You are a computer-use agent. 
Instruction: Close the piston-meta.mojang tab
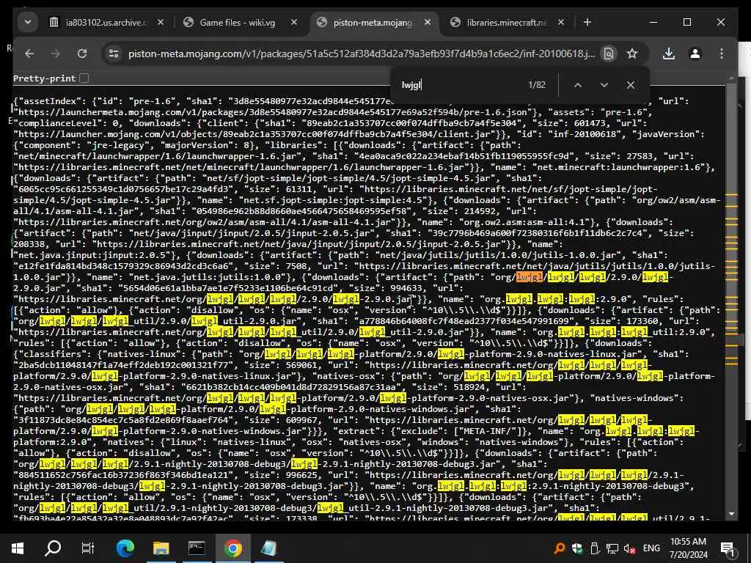point(428,23)
